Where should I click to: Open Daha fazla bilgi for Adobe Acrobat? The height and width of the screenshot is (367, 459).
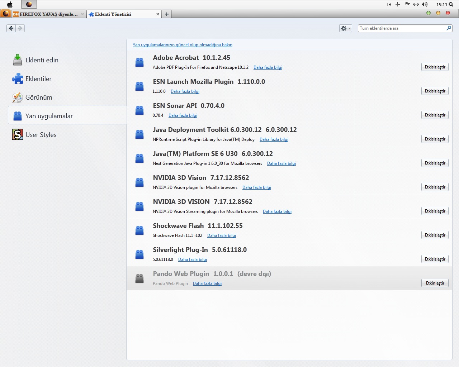(x=268, y=67)
